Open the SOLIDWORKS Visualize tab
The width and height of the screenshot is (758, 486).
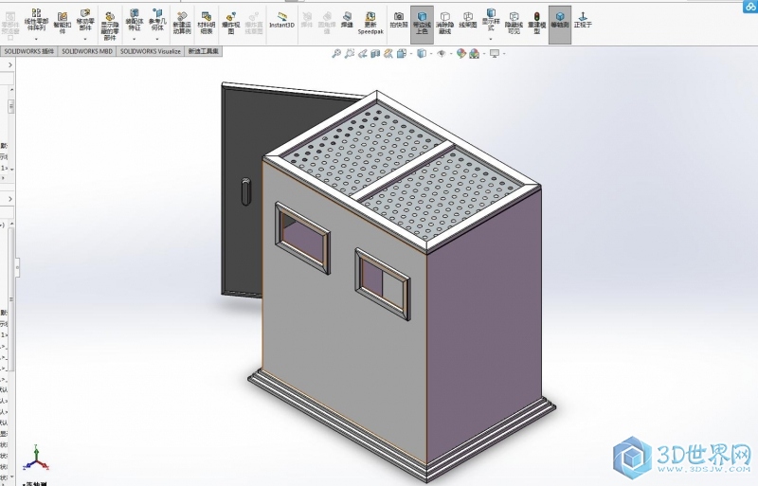(x=151, y=51)
